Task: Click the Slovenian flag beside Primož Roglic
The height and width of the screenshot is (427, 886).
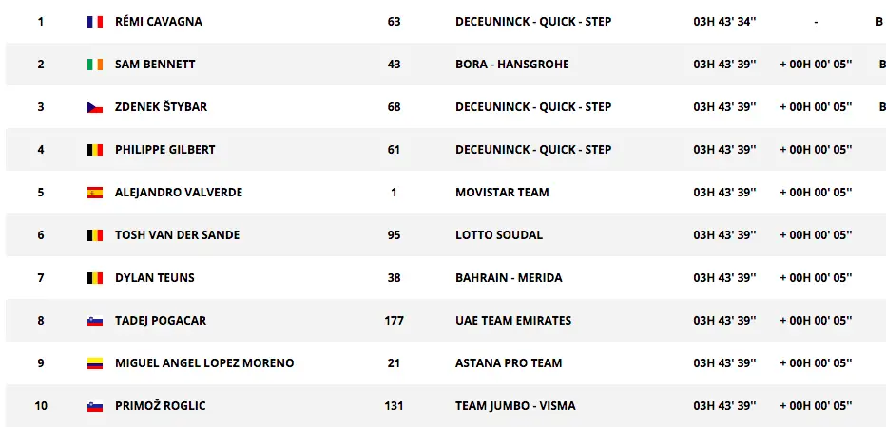Action: click(x=94, y=406)
